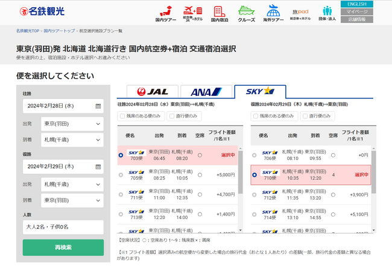Viewport: 392px width, 274px height.
Task: Click the +1,400円 fare on 713便
Action: tap(226, 214)
